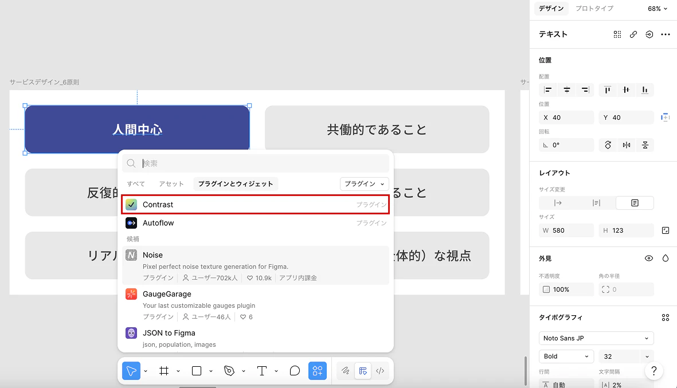This screenshot has width=677, height=388.
Task: Open the Actions and plugins button
Action: pos(318,371)
